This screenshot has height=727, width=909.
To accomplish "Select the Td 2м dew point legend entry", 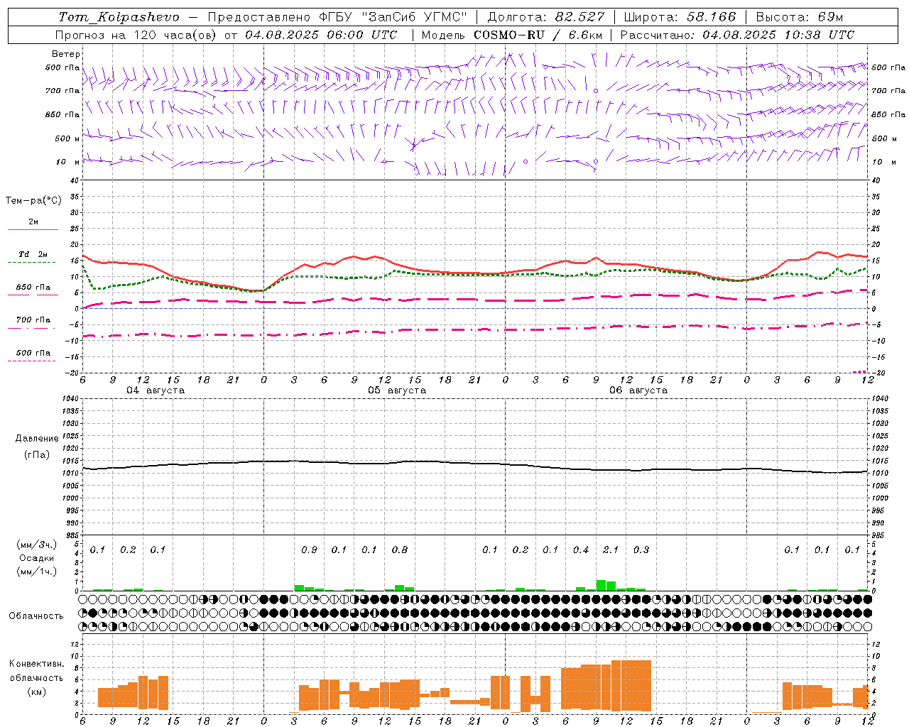I will click(33, 254).
